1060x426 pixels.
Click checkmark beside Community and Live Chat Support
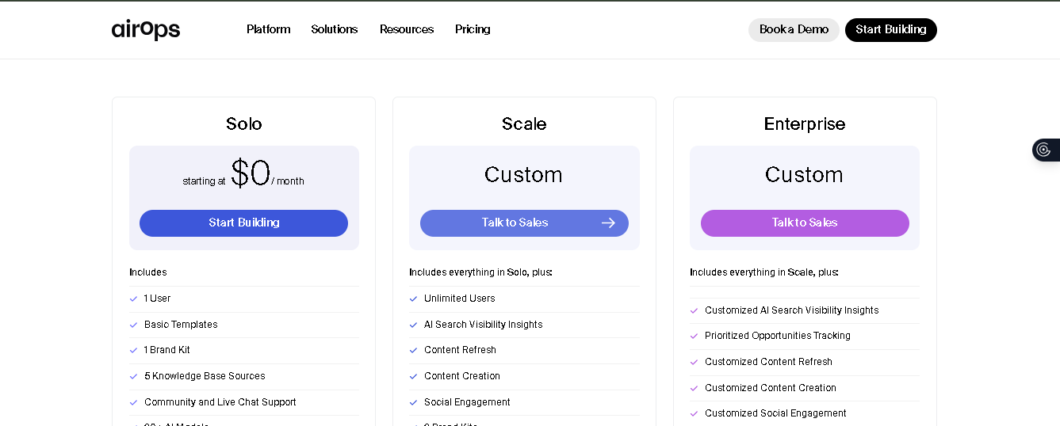point(133,402)
